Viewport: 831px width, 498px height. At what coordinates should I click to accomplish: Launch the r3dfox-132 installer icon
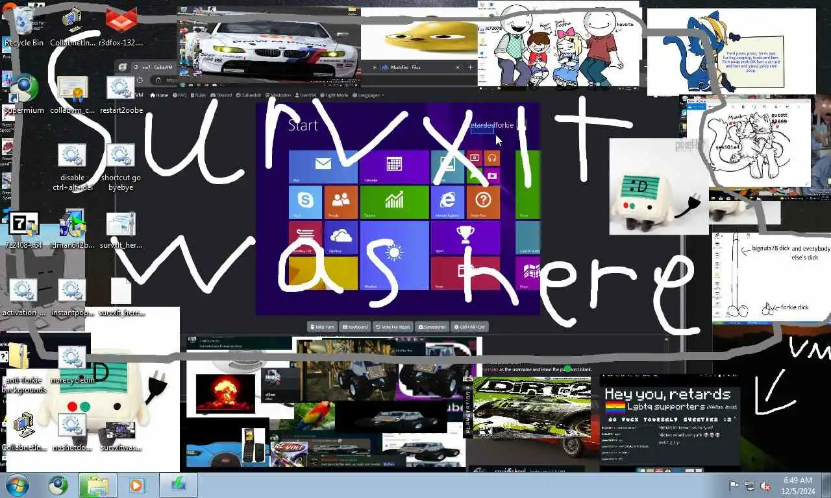(121, 27)
